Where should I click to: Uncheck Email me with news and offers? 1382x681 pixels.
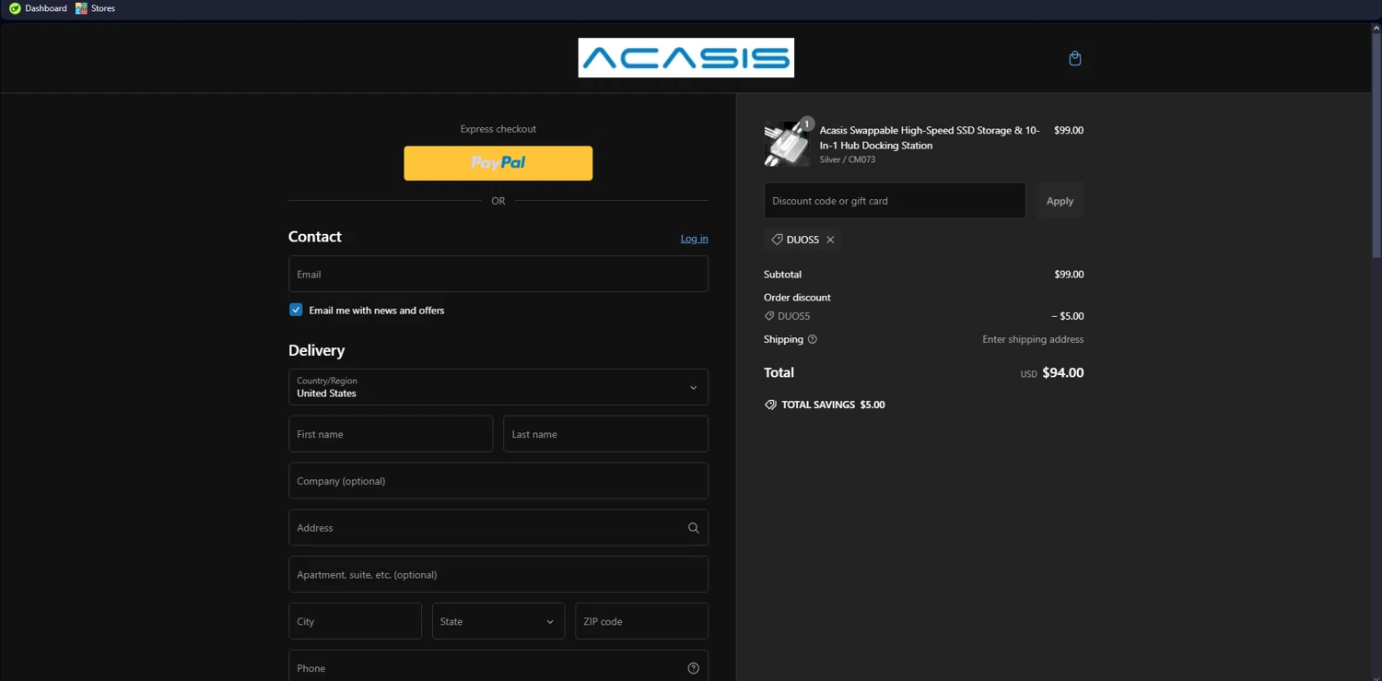click(296, 310)
